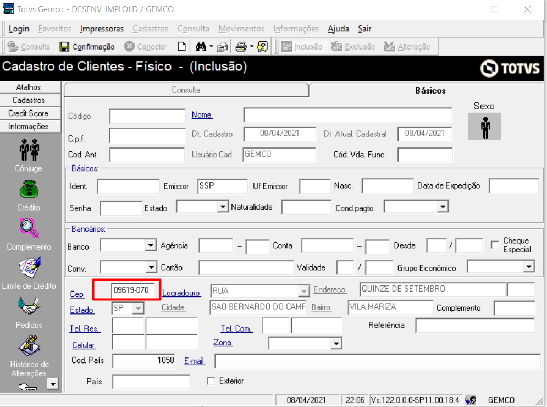Open the binoculars dropdown arrow
This screenshot has width=547, height=407.
tap(211, 46)
